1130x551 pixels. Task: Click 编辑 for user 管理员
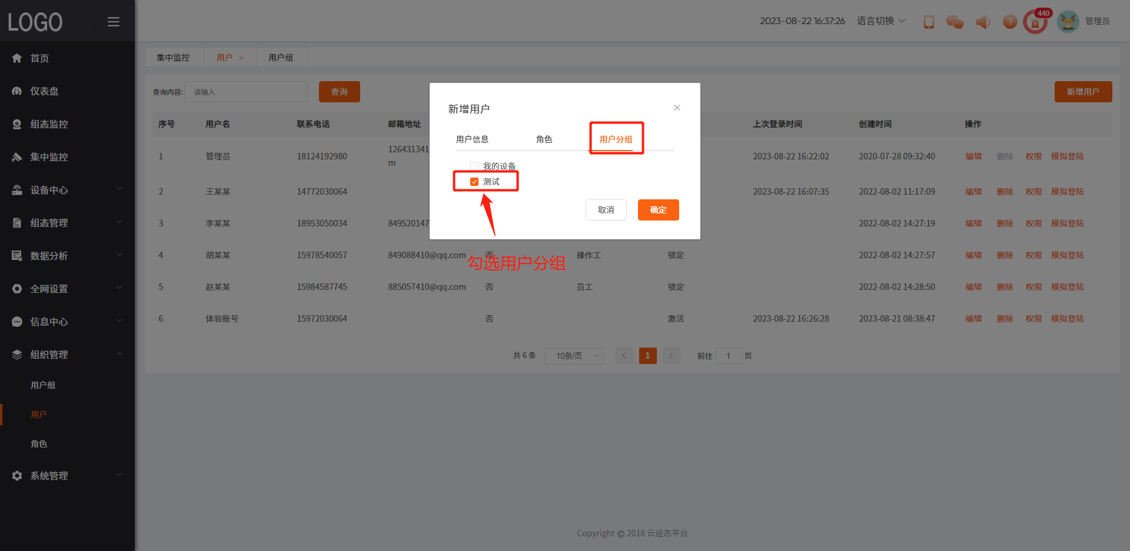tap(973, 156)
